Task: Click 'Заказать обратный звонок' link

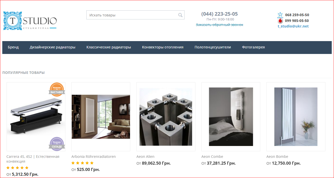Action: [x=220, y=25]
